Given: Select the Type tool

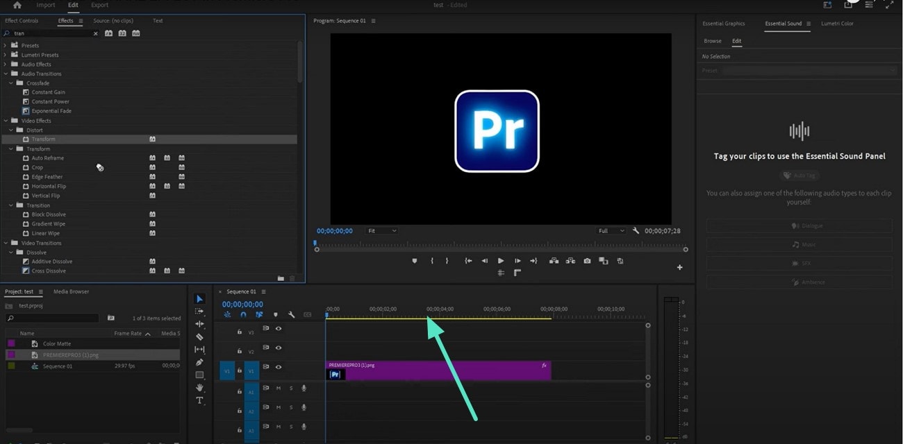Looking at the screenshot, I should [199, 400].
